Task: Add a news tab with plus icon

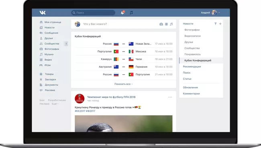Action: (220, 24)
